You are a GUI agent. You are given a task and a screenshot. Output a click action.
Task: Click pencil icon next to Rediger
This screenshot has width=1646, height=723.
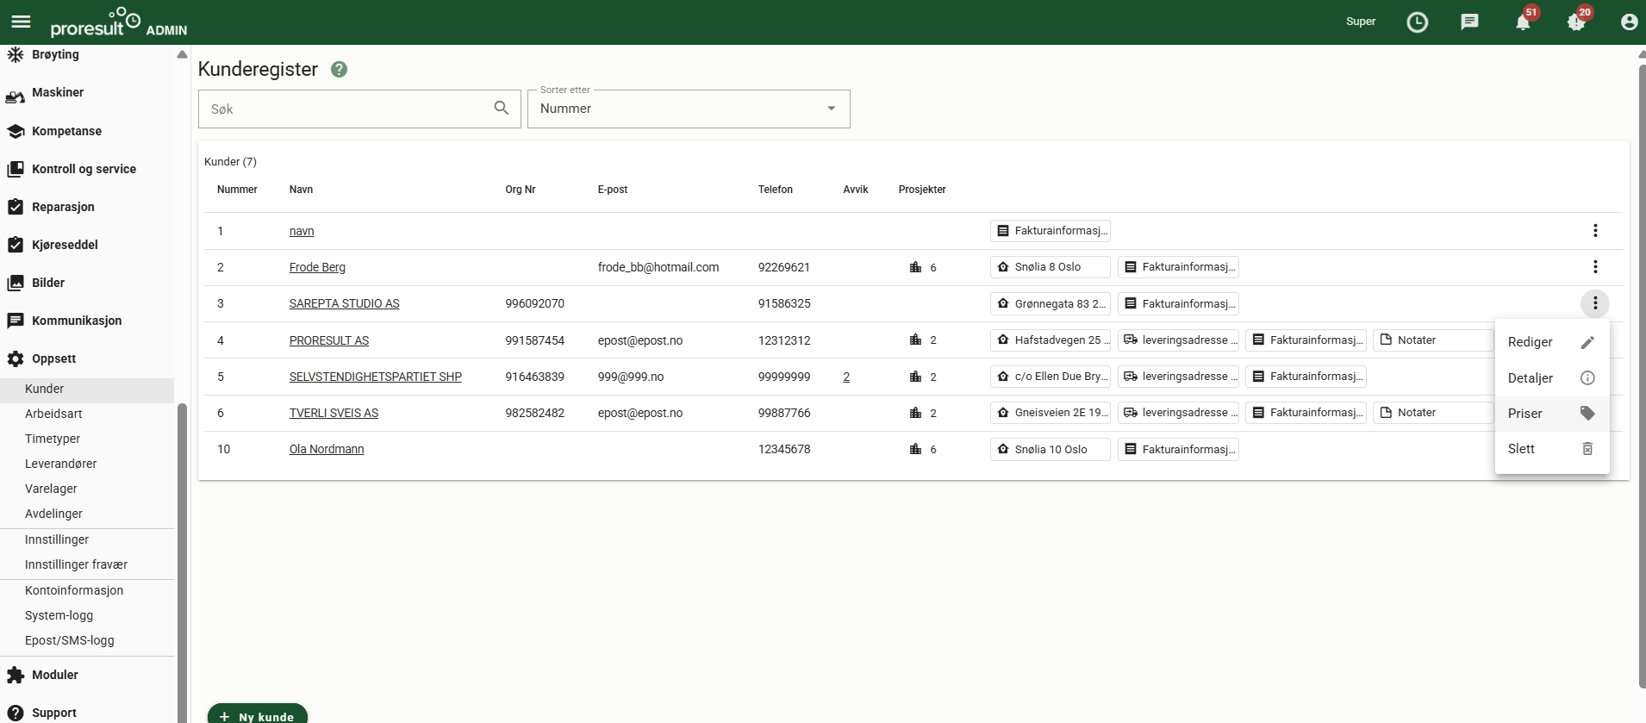pyautogui.click(x=1587, y=342)
